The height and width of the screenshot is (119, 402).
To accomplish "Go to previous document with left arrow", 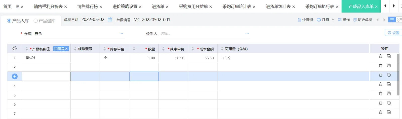I will 377,20.
